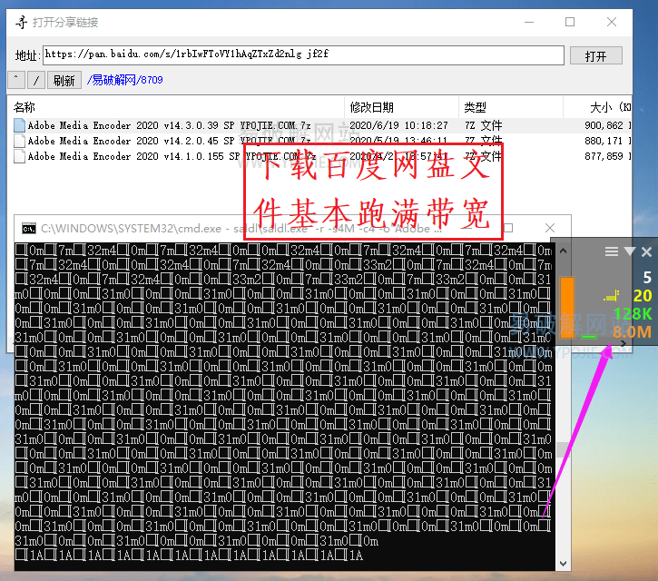The width and height of the screenshot is (658, 581).
Task: Click file icon of v14.1.0.155 archive
Action: [19, 156]
